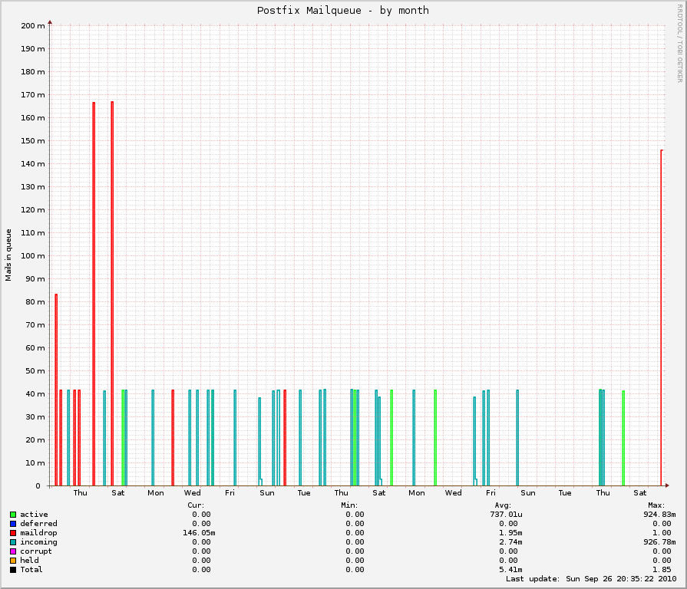
Task: Select the teal incoming legend swatch
Action: [x=13, y=542]
